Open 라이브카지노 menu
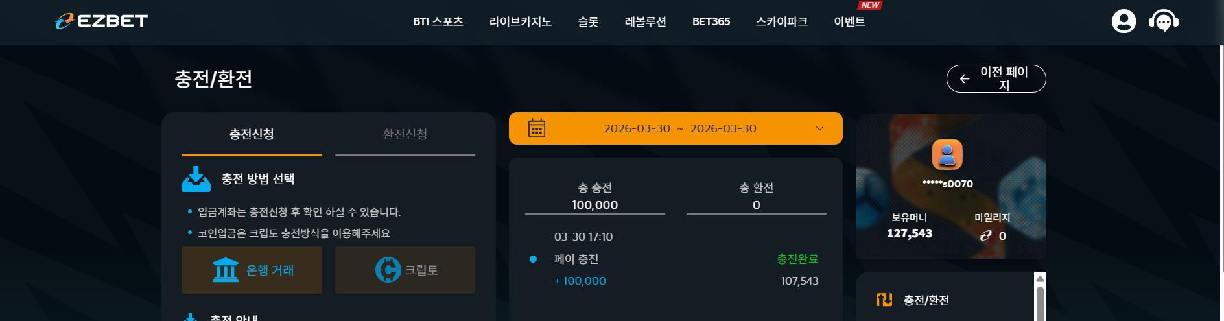Image resolution: width=1224 pixels, height=321 pixels. (x=521, y=21)
